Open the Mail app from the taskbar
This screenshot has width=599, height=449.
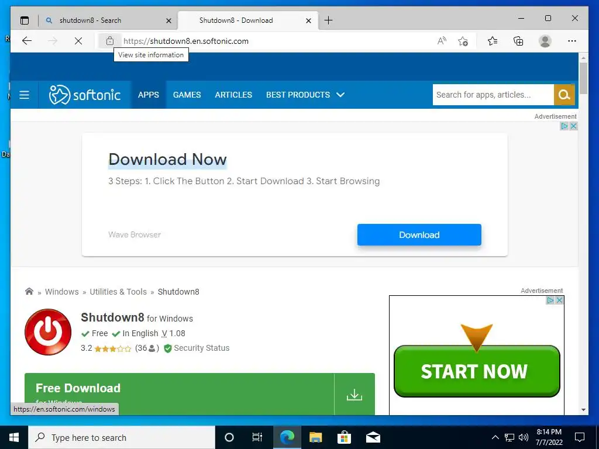[x=373, y=437]
